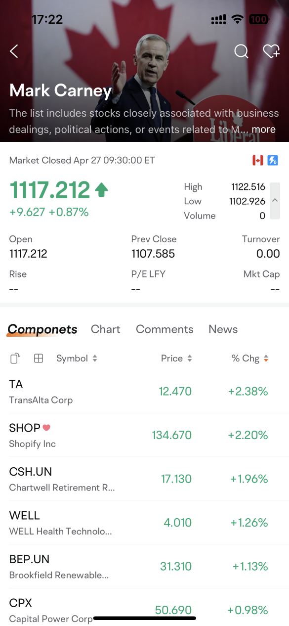289x626 pixels.
Task: Expand description with 'more' link
Action: [264, 130]
